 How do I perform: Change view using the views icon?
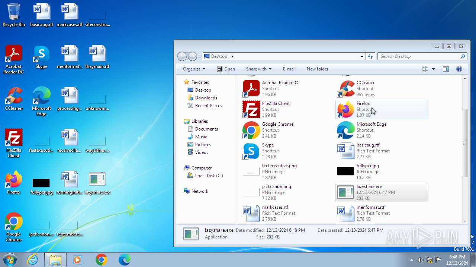(x=426, y=69)
